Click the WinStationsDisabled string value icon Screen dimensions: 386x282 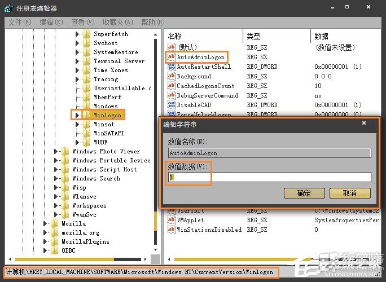[x=171, y=230]
